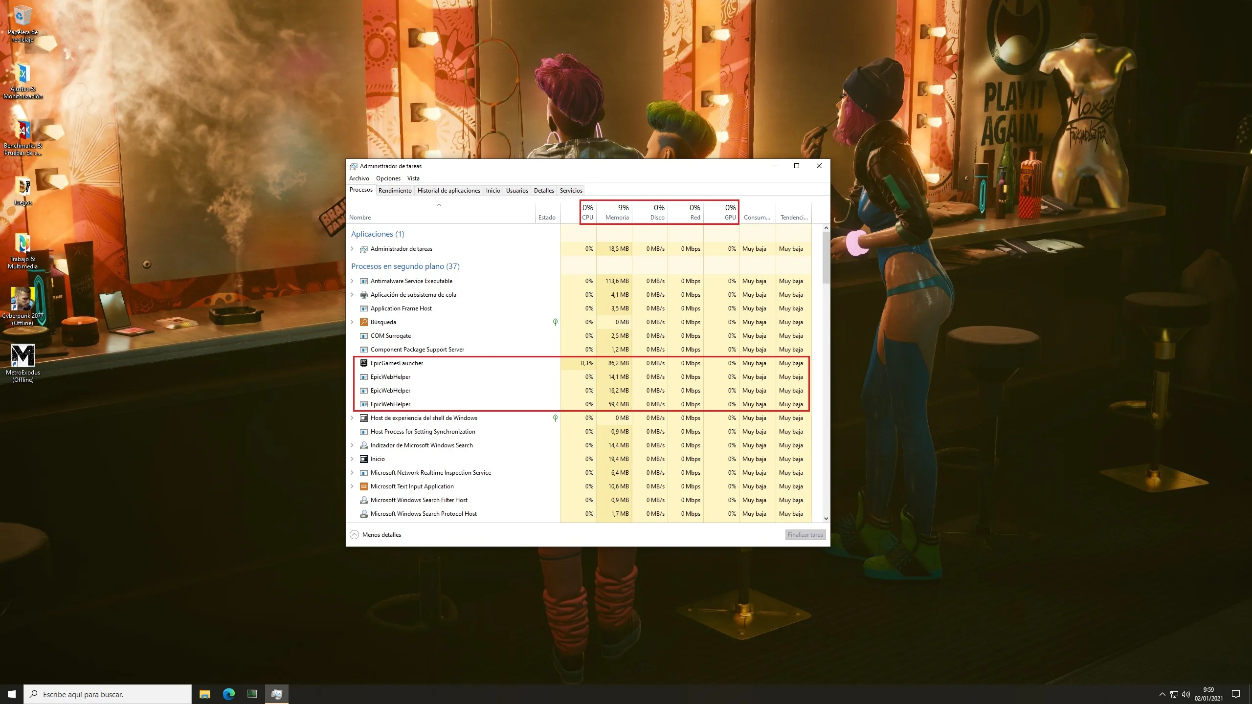Click the Antimalware Service Executable icon

[364, 280]
